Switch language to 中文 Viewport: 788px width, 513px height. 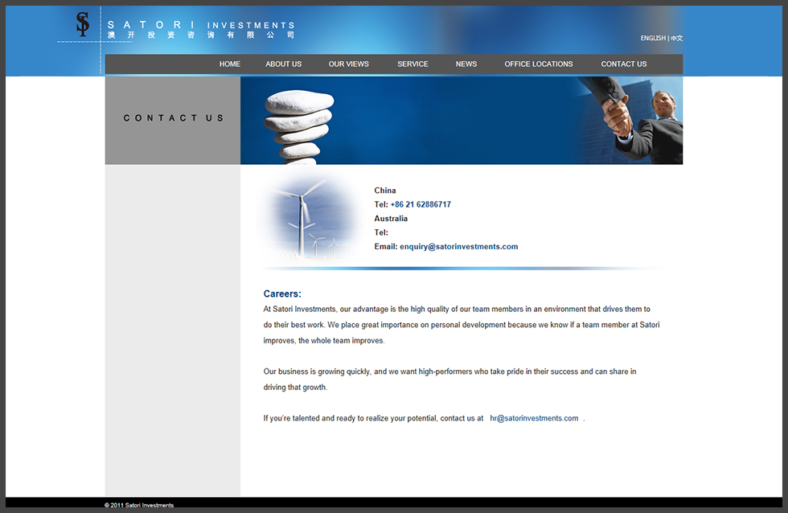(x=677, y=39)
